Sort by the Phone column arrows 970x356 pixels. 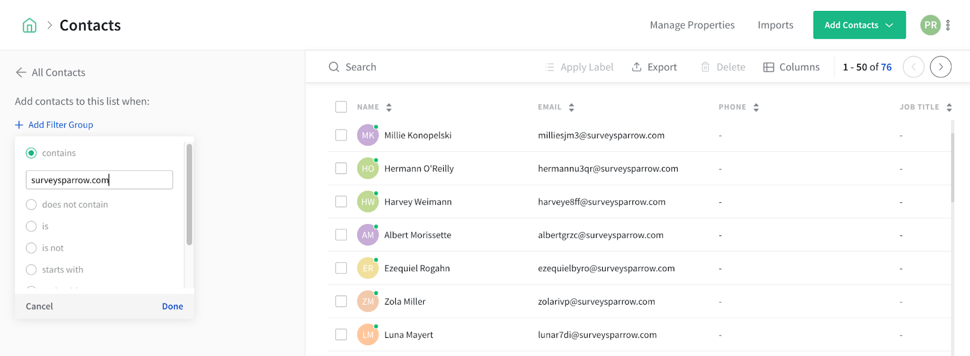coord(756,107)
